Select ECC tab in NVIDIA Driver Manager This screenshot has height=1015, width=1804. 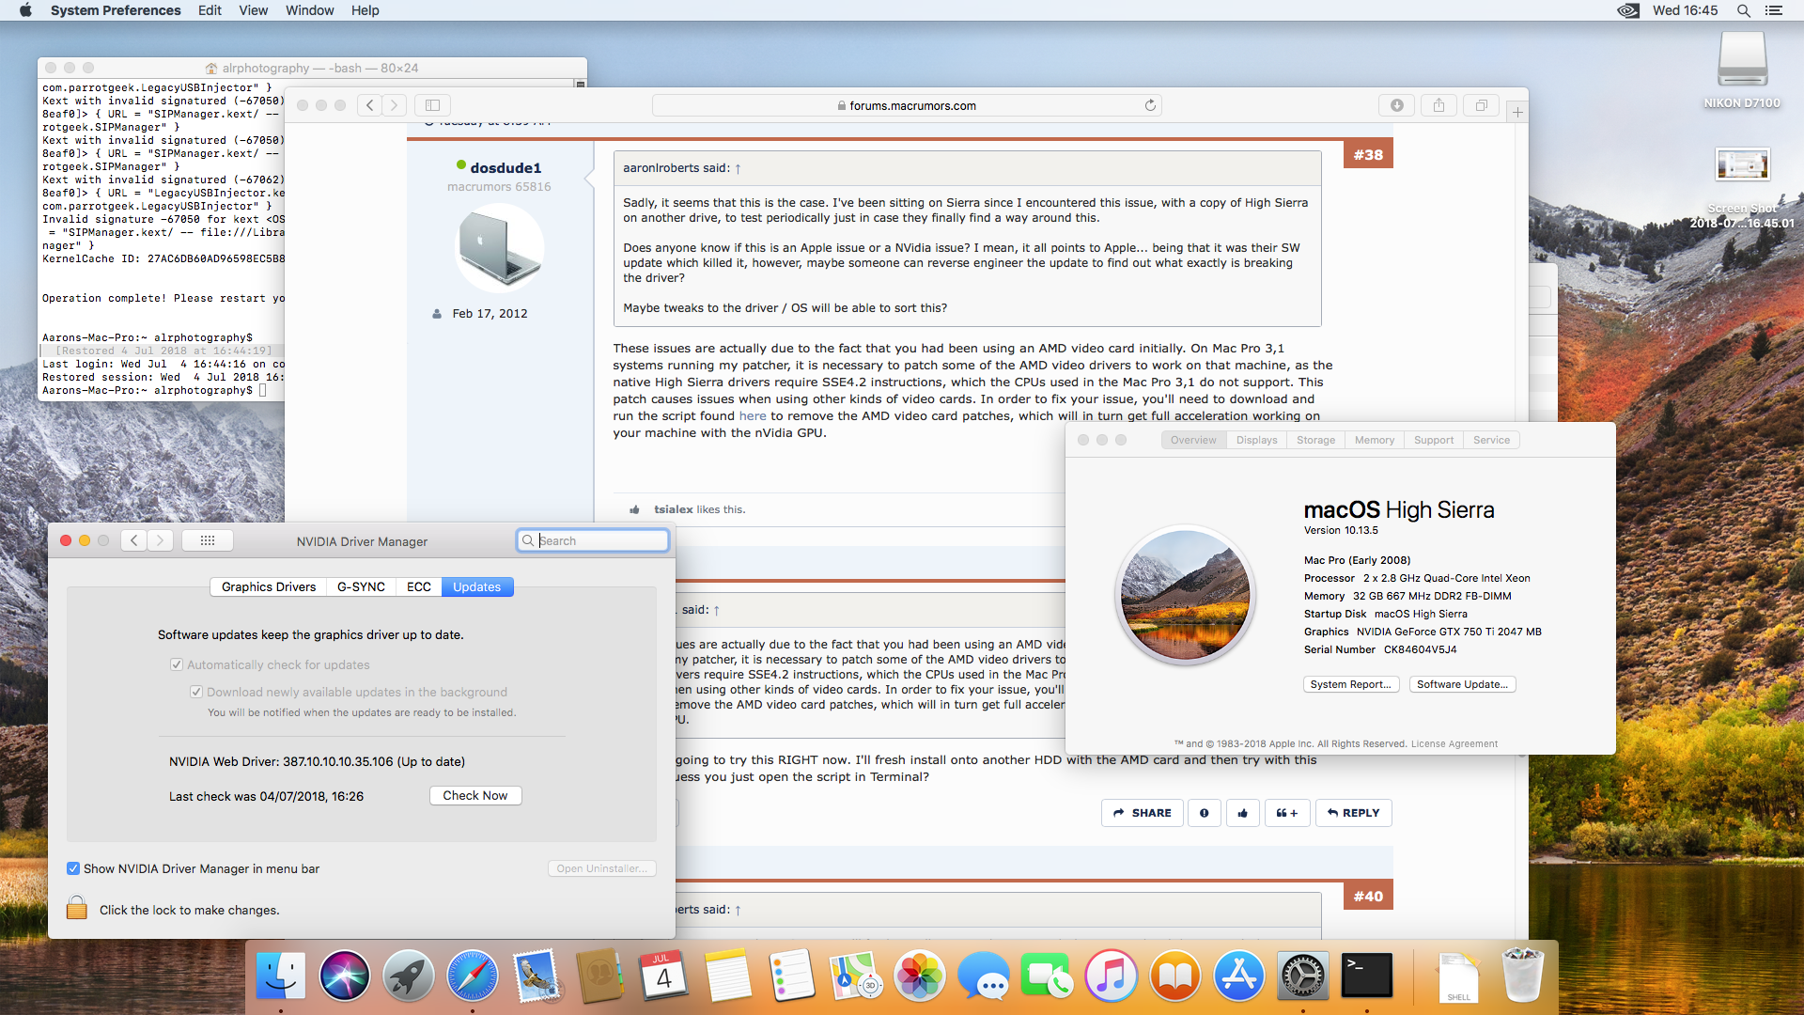(x=419, y=586)
